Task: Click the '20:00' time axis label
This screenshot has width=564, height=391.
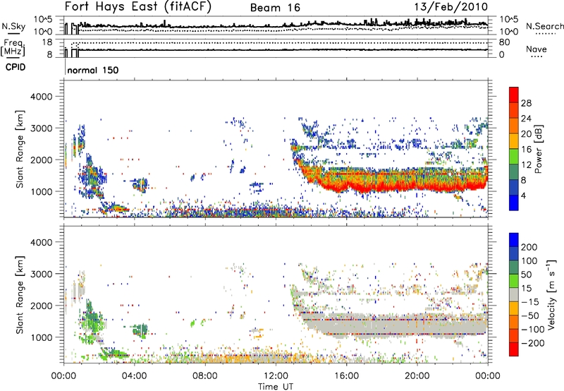Action: point(417,376)
